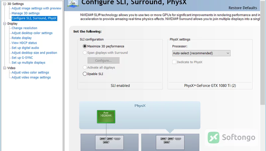The width and height of the screenshot is (266, 151).
Task: Select Maximize 3D performance radio button
Action: tap(85, 46)
